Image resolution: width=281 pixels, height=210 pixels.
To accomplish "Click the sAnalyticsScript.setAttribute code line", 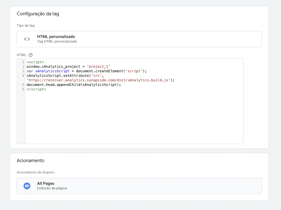I will (65, 76).
